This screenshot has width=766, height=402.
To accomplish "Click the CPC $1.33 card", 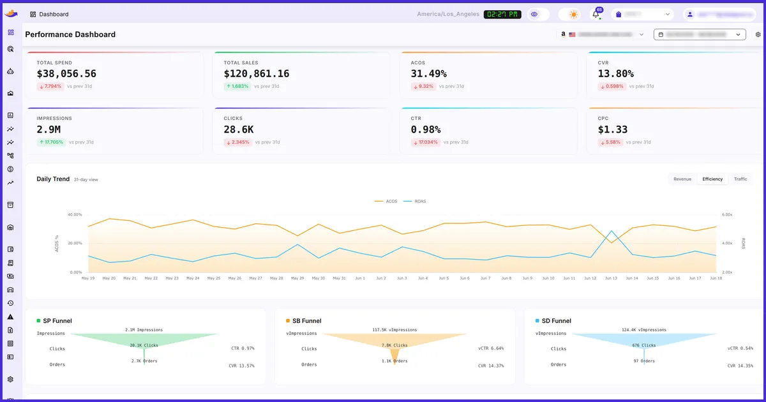I will [x=675, y=130].
